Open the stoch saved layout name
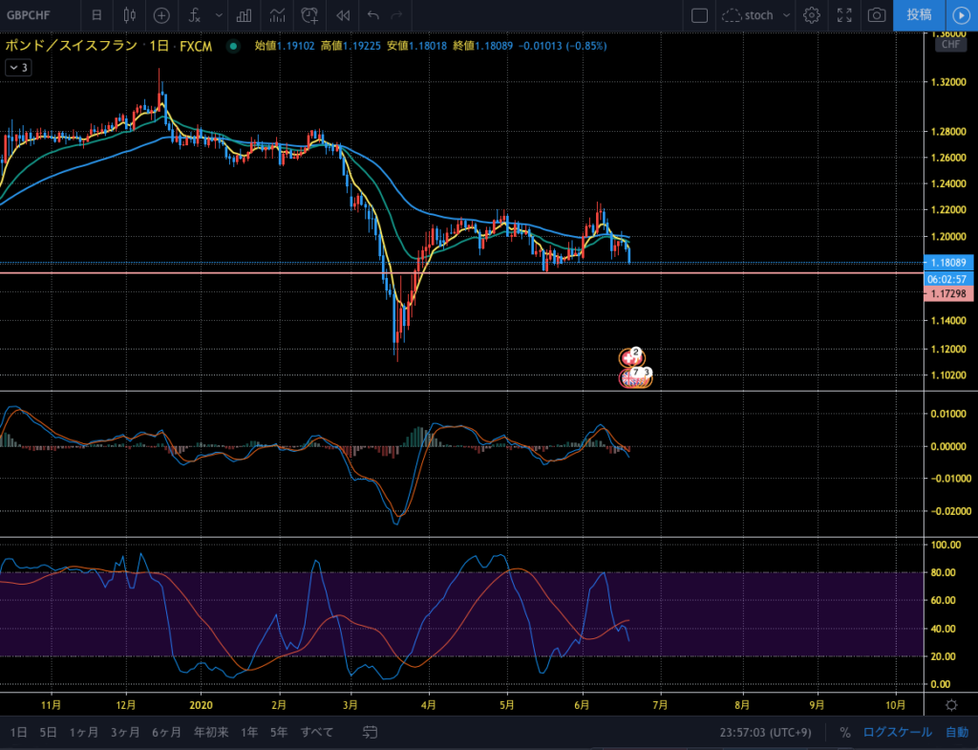Viewport: 978px width, 750px height. [749, 15]
